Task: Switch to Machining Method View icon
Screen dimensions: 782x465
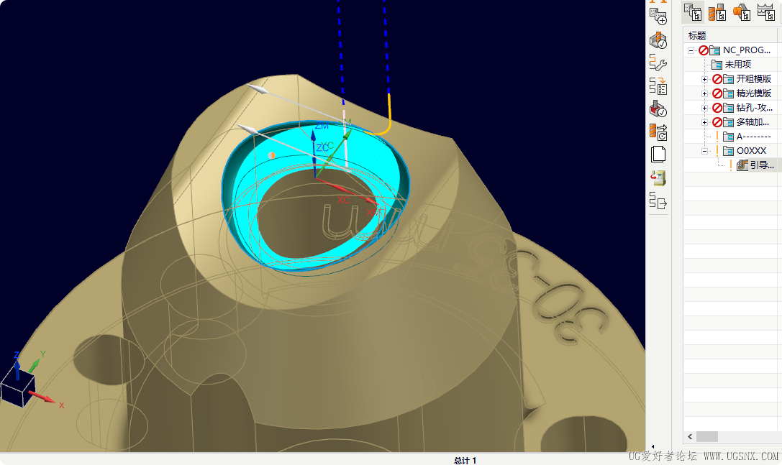Action: pyautogui.click(x=766, y=12)
